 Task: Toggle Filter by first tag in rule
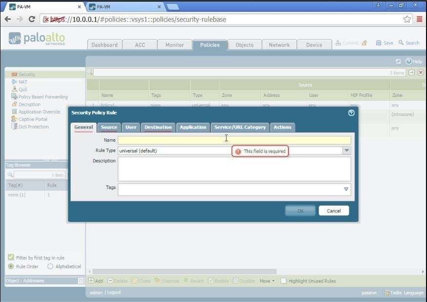point(11,258)
